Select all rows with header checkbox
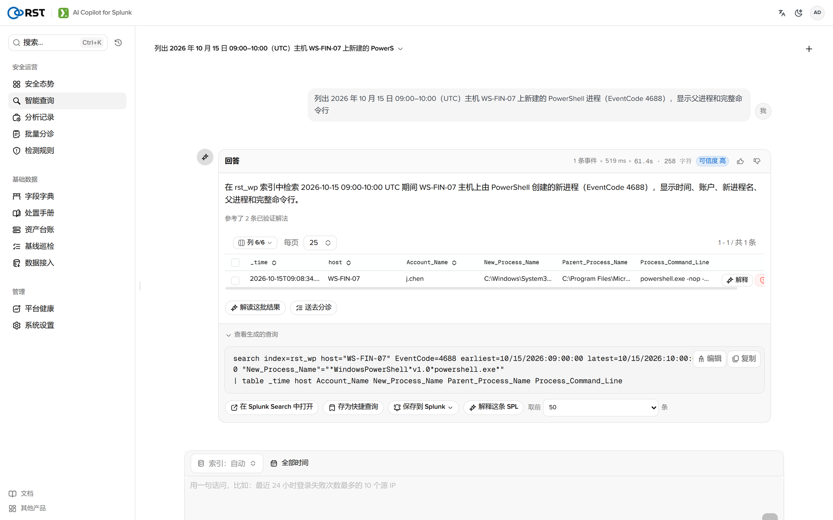The image size is (833, 520). coord(235,263)
